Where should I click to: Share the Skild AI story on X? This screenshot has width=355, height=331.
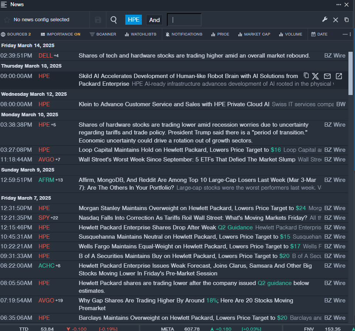coord(316,76)
